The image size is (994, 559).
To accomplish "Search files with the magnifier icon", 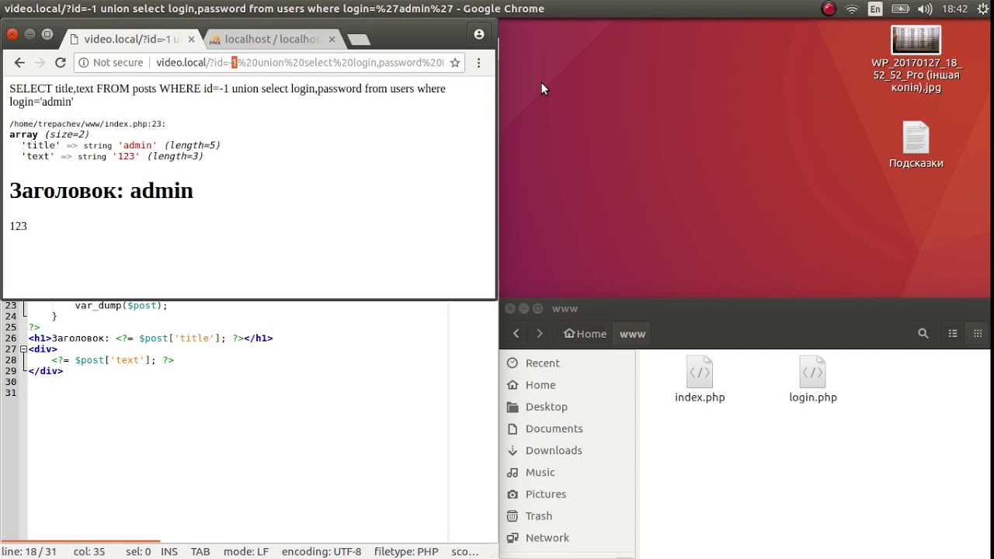I will click(x=923, y=334).
